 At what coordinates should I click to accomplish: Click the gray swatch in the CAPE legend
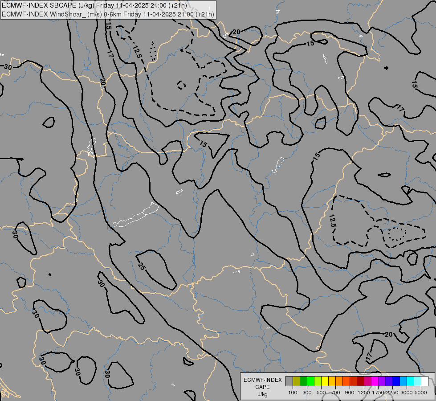[x=289, y=381]
